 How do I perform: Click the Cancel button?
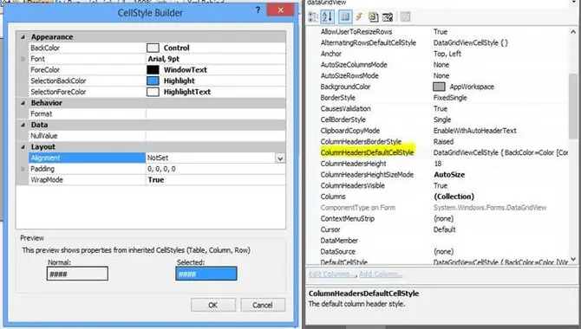263,305
